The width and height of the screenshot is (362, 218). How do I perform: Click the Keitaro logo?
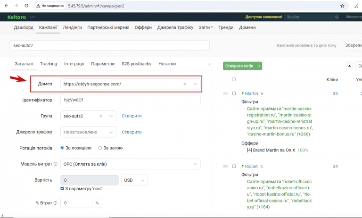[x=16, y=17]
